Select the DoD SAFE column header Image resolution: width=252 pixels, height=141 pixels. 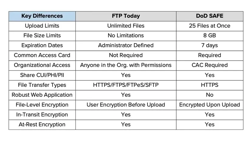[x=209, y=16]
